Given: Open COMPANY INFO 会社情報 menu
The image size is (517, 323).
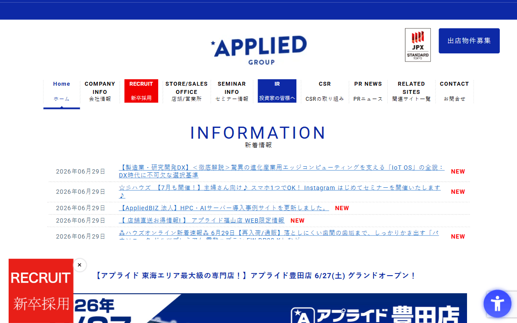Looking at the screenshot, I should tap(100, 91).
